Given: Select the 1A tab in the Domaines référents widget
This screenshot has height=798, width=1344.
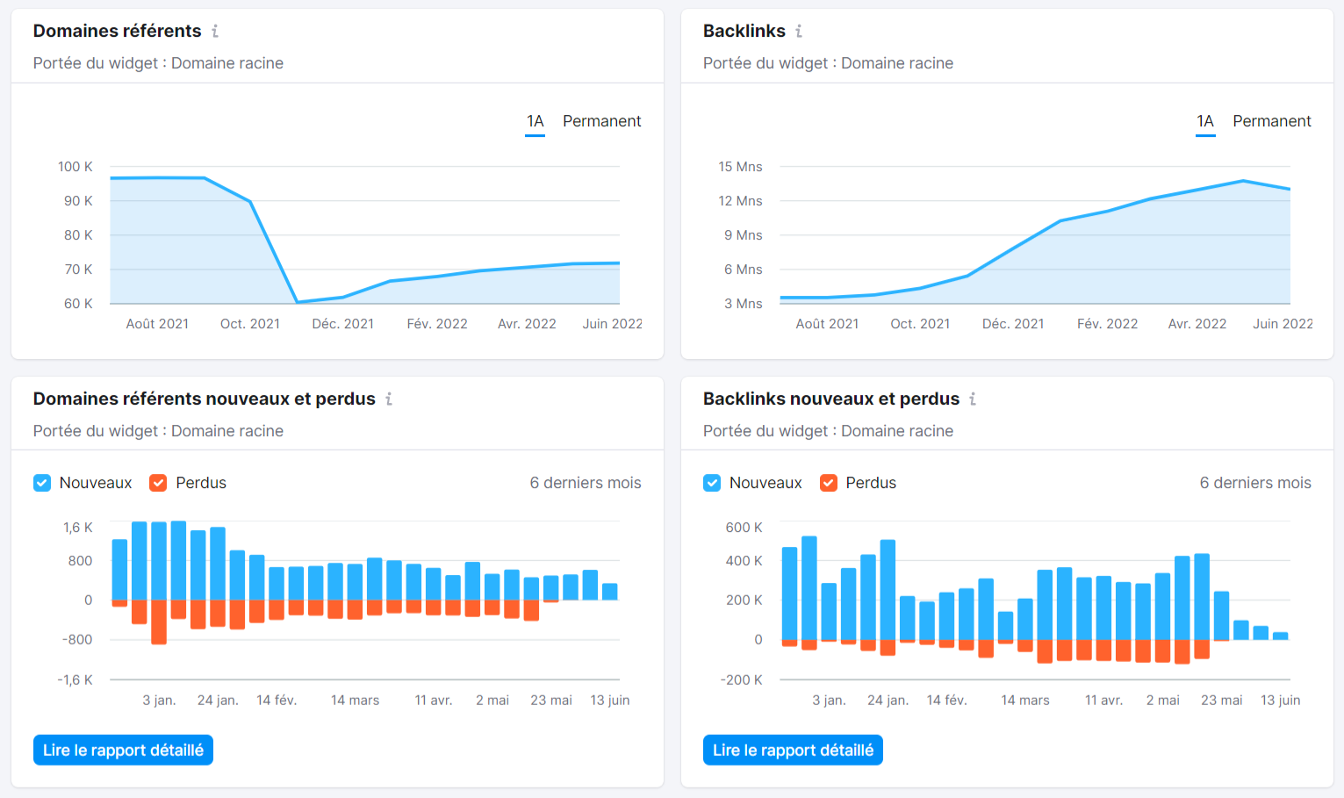Looking at the screenshot, I should tap(535, 120).
